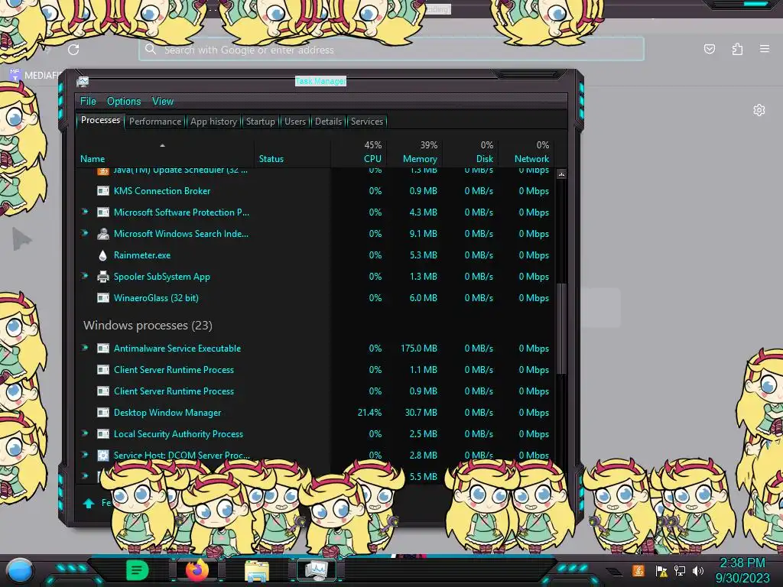
Task: Click the WinaeroGlass process icon
Action: tap(103, 298)
